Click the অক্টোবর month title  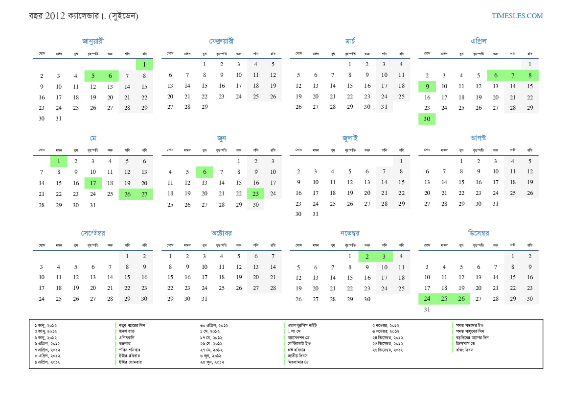point(221,233)
